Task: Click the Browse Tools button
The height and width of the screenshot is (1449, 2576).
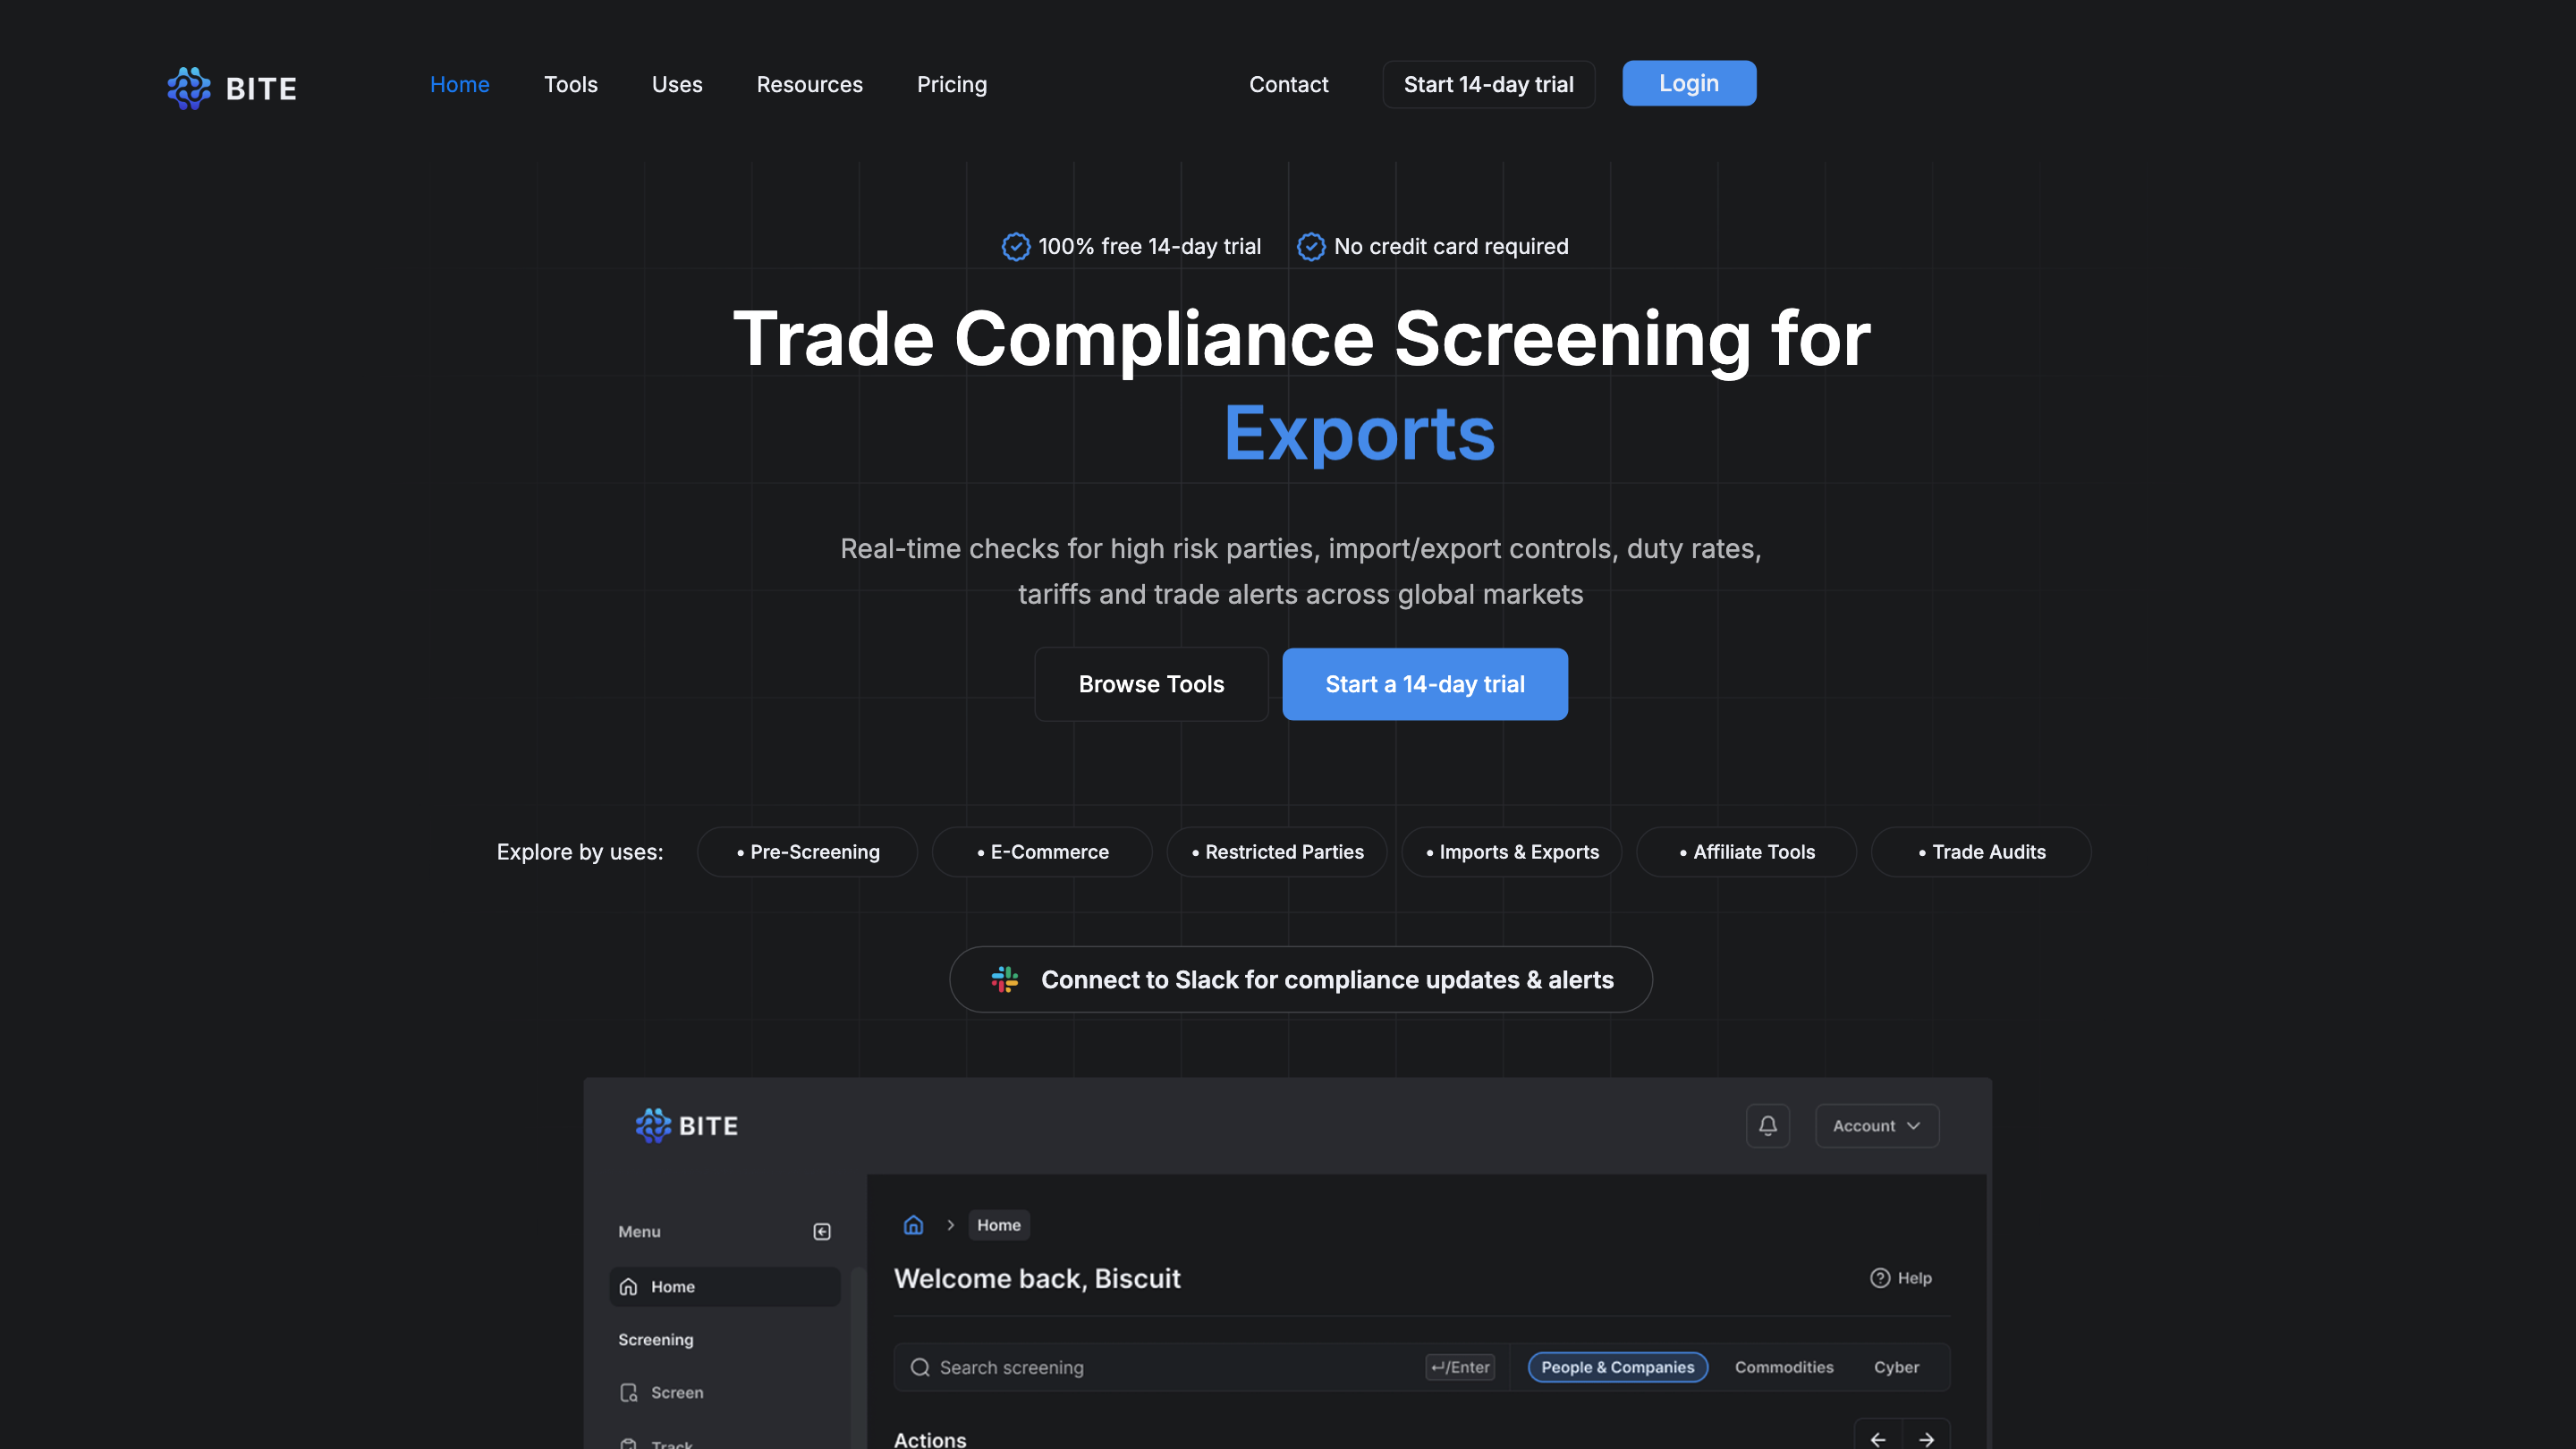Action: pyautogui.click(x=1150, y=684)
